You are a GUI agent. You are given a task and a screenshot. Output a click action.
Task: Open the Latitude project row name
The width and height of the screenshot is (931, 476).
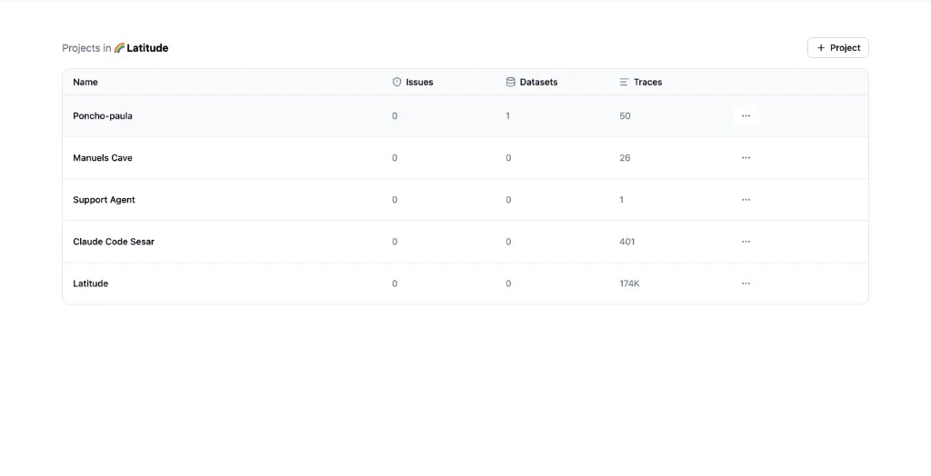click(x=90, y=283)
